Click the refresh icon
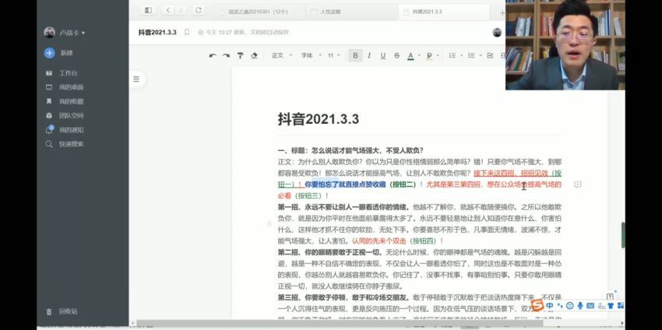This screenshot has height=330, width=662. click(x=198, y=10)
